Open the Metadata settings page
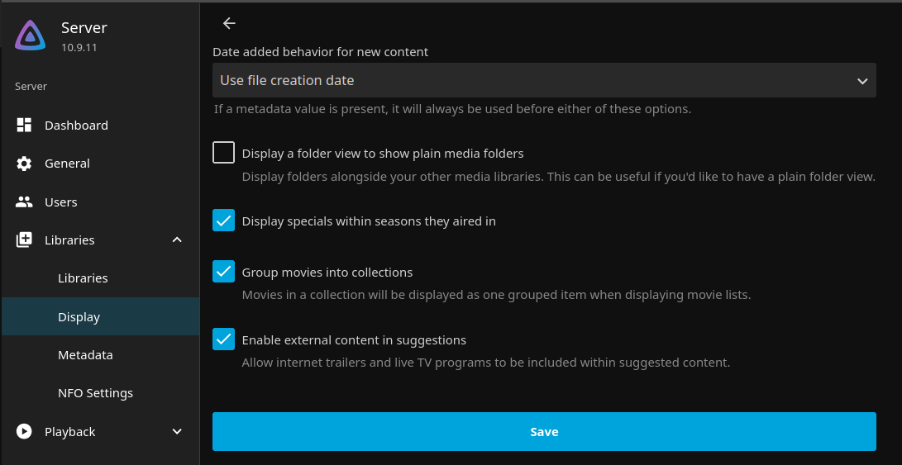Viewport: 902px width, 465px height. tap(85, 355)
